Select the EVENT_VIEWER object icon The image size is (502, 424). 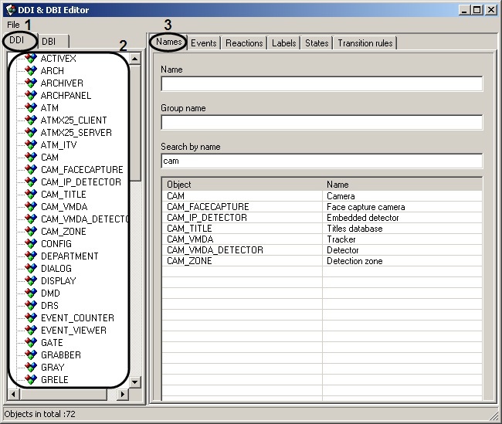pyautogui.click(x=31, y=331)
